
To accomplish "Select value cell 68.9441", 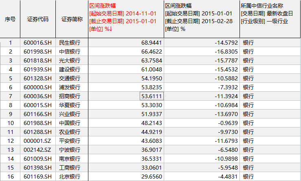I will [x=126, y=43].
